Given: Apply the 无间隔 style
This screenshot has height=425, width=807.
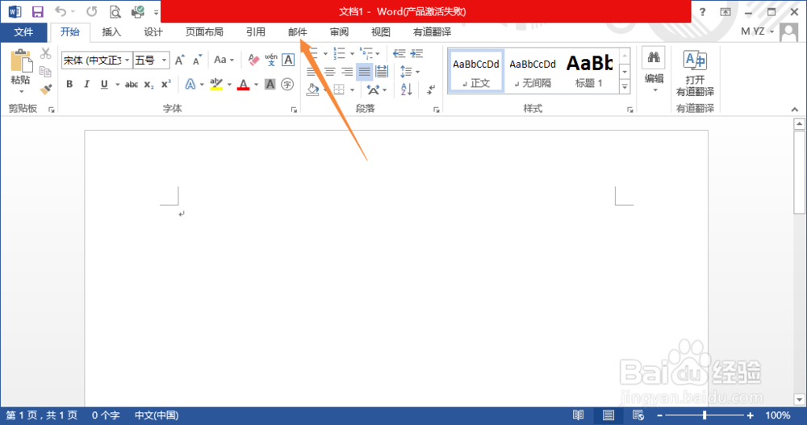Looking at the screenshot, I should coord(533,72).
